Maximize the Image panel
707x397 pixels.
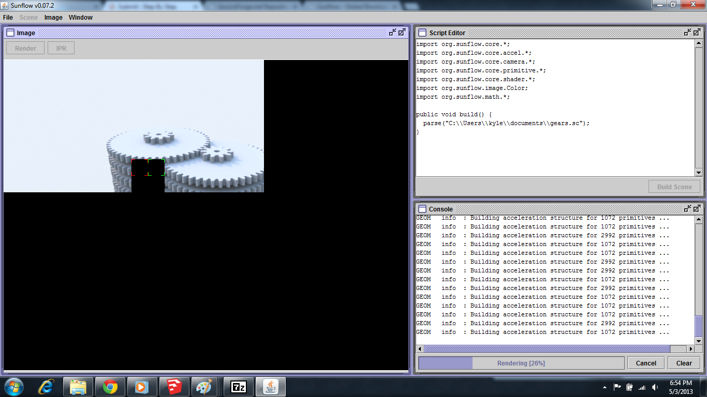(x=402, y=32)
